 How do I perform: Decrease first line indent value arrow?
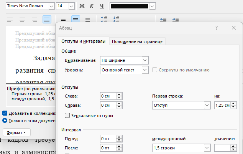pos(233,107)
